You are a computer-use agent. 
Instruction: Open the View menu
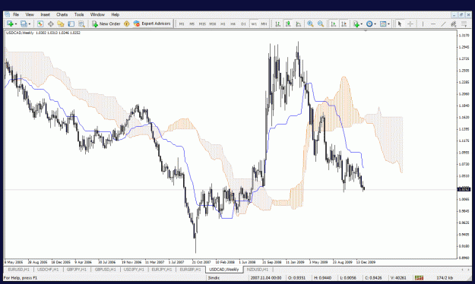click(30, 14)
